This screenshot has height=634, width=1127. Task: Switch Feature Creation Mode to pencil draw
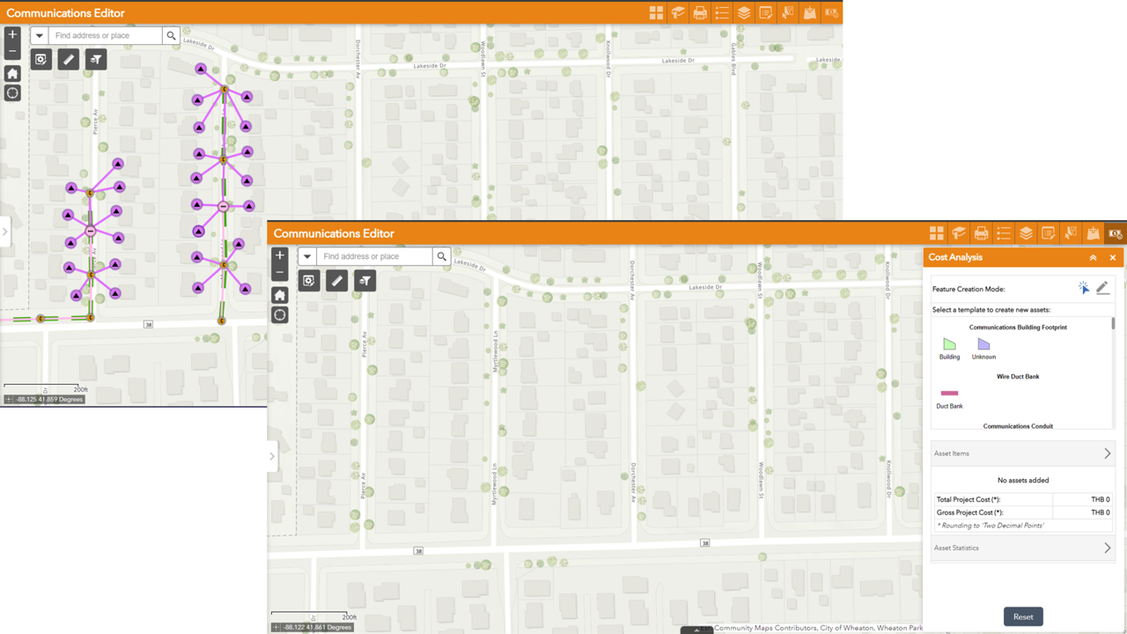(x=1103, y=288)
